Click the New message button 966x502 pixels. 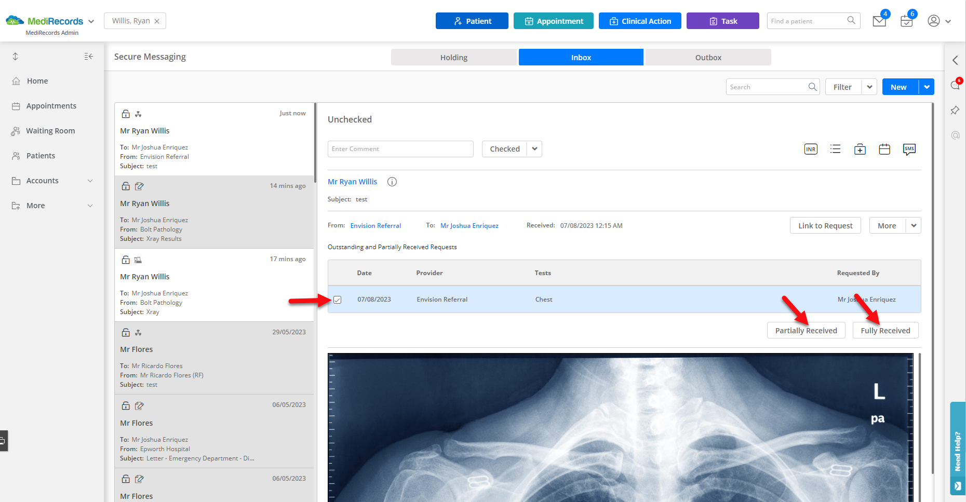click(900, 87)
